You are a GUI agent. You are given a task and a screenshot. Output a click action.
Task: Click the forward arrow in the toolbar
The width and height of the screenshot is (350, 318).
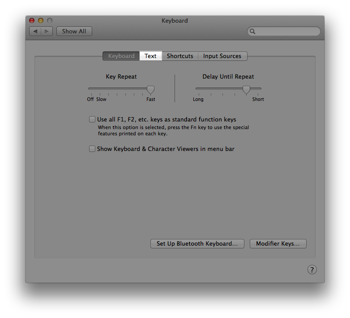[x=47, y=31]
